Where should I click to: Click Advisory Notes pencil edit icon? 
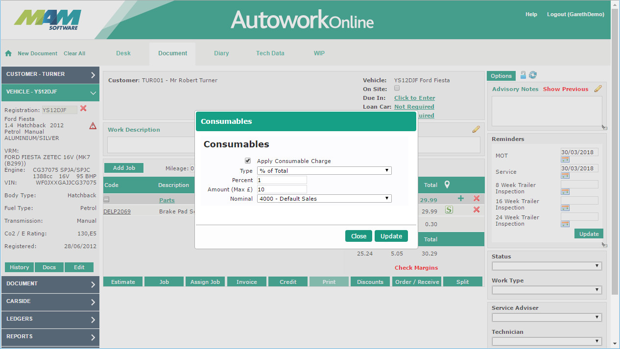pos(598,89)
